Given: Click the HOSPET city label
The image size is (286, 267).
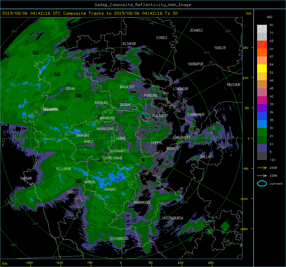Looking at the screenshot, I should [172, 149].
